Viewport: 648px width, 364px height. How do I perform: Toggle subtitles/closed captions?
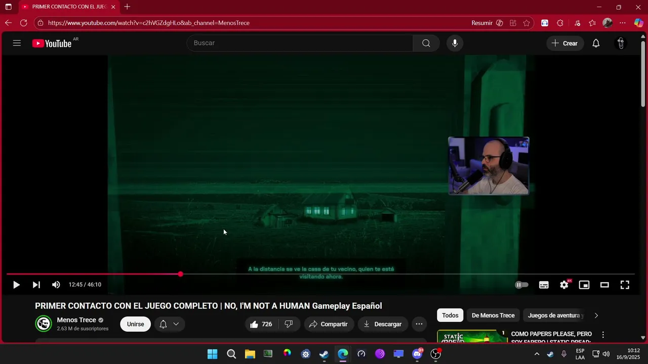[x=544, y=285]
